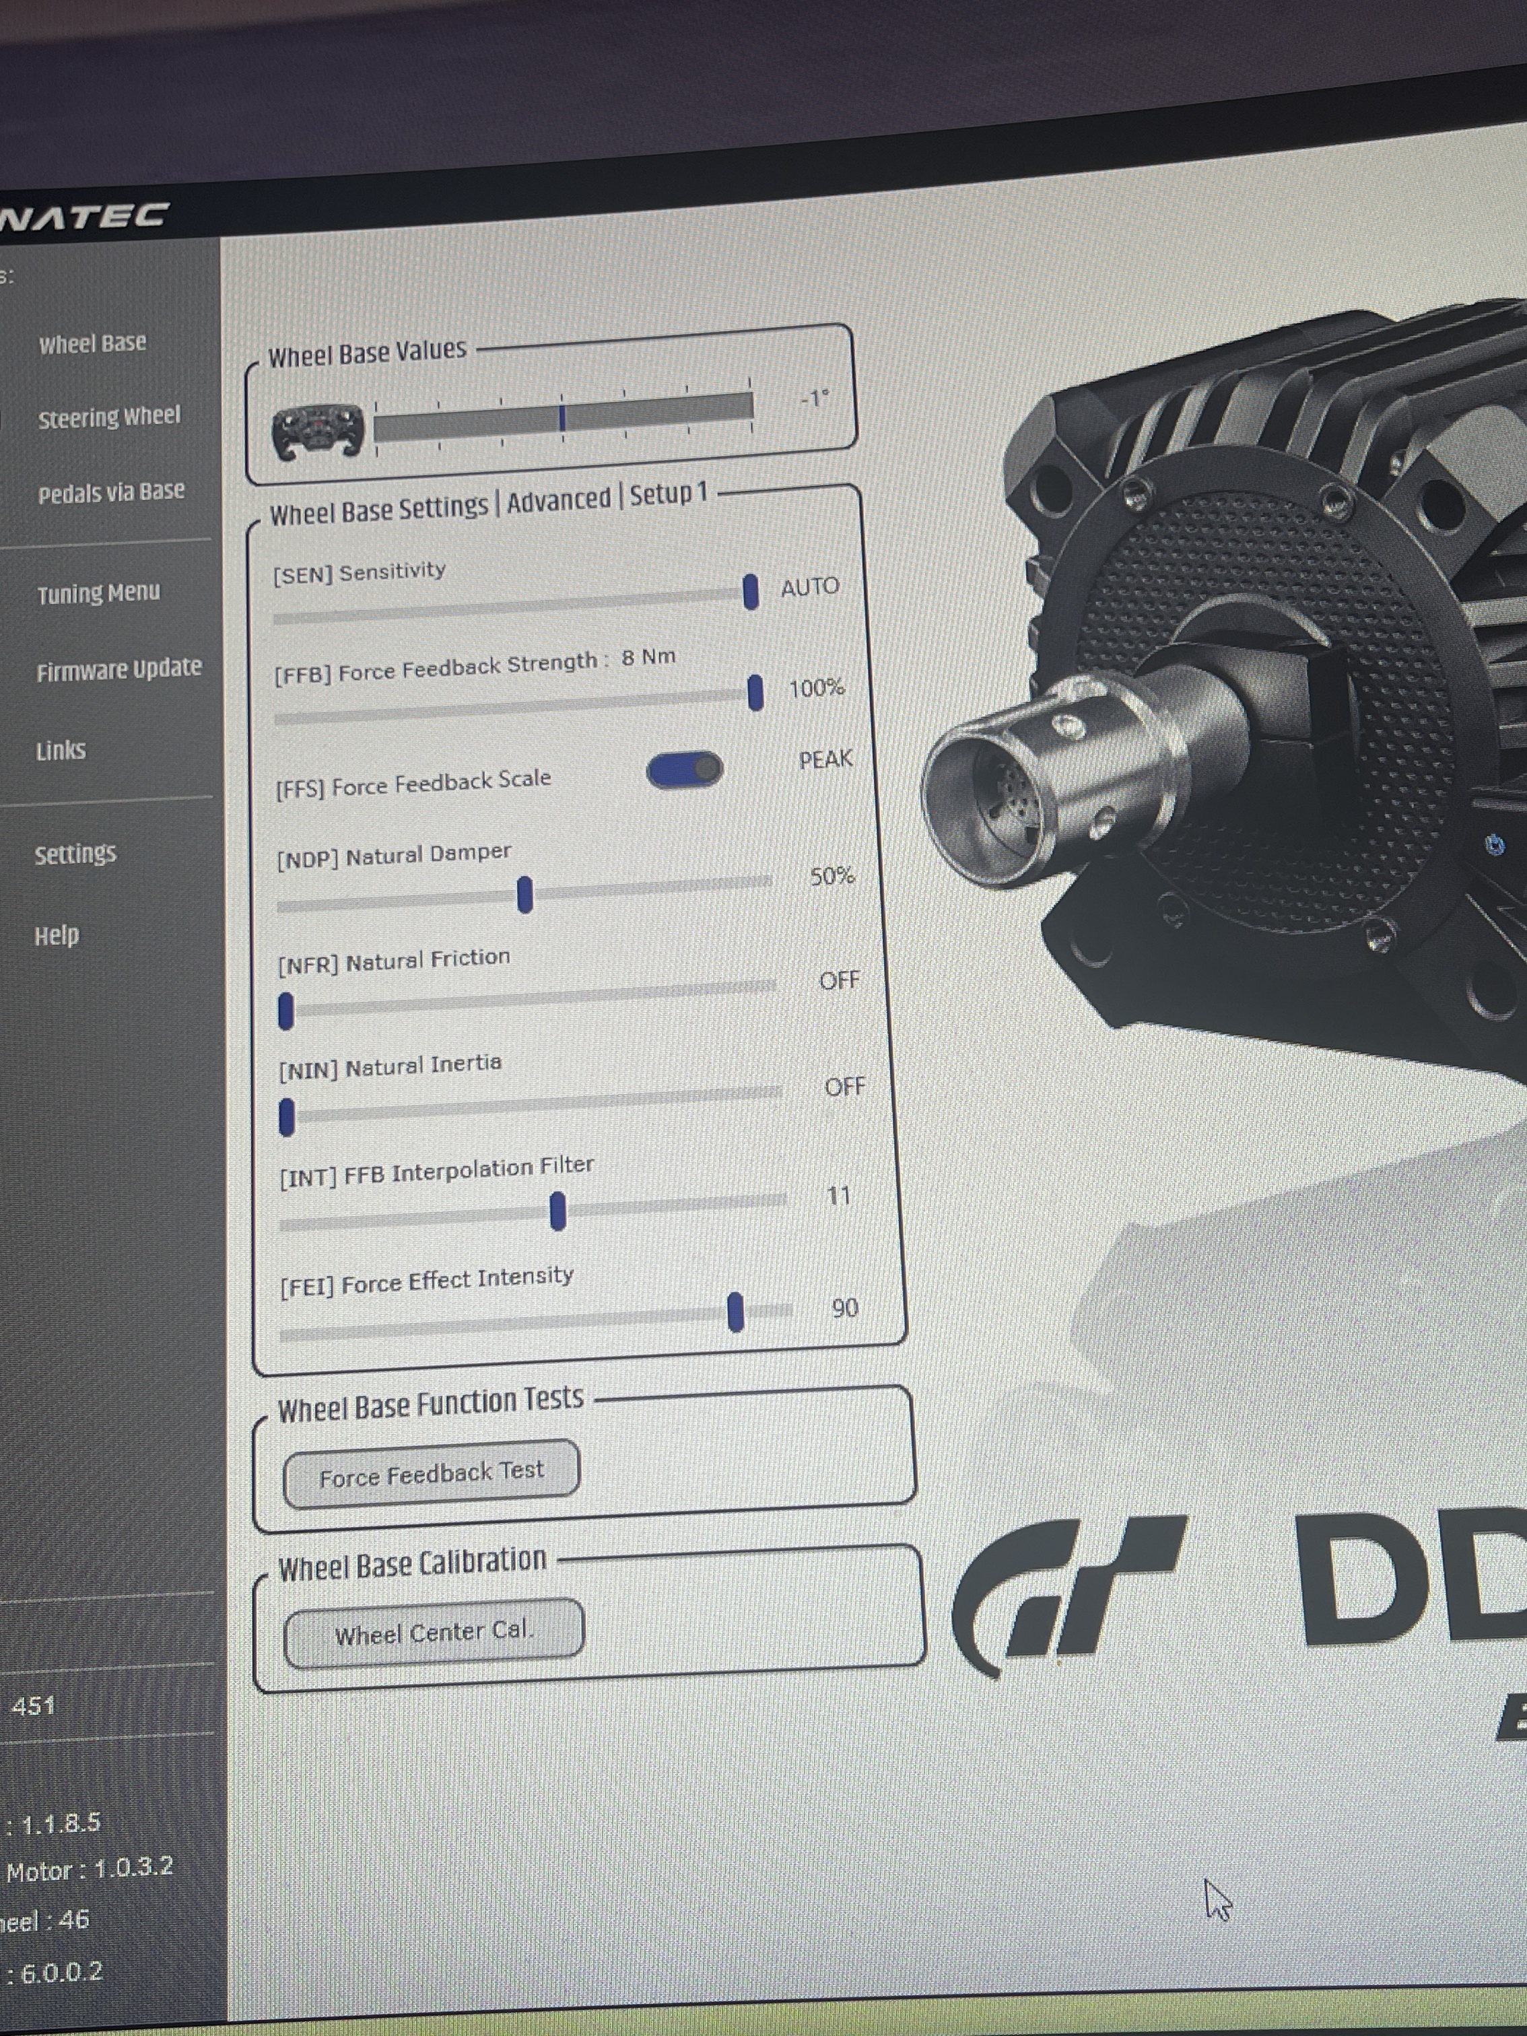Click the [FEI] Force Effect Intensity label
The height and width of the screenshot is (2036, 1527).
pyautogui.click(x=427, y=1281)
